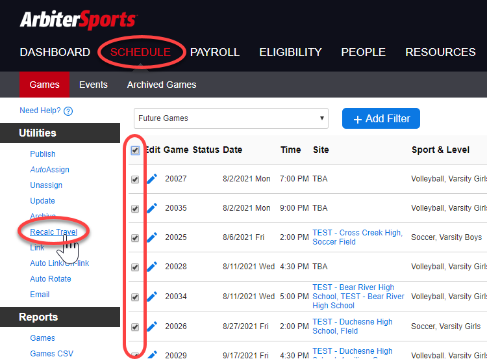Toggle the select-all games checkbox in header
Image resolution: width=487 pixels, height=359 pixels.
[x=135, y=150]
